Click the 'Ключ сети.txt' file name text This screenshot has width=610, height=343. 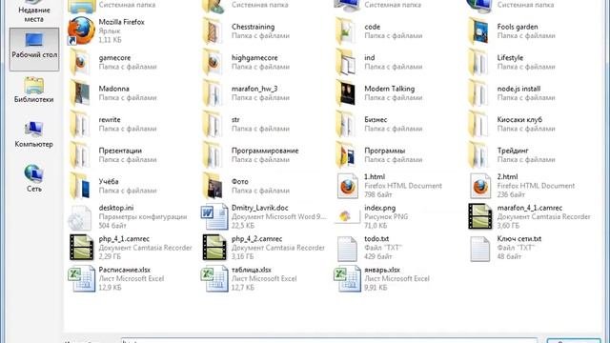pos(518,239)
